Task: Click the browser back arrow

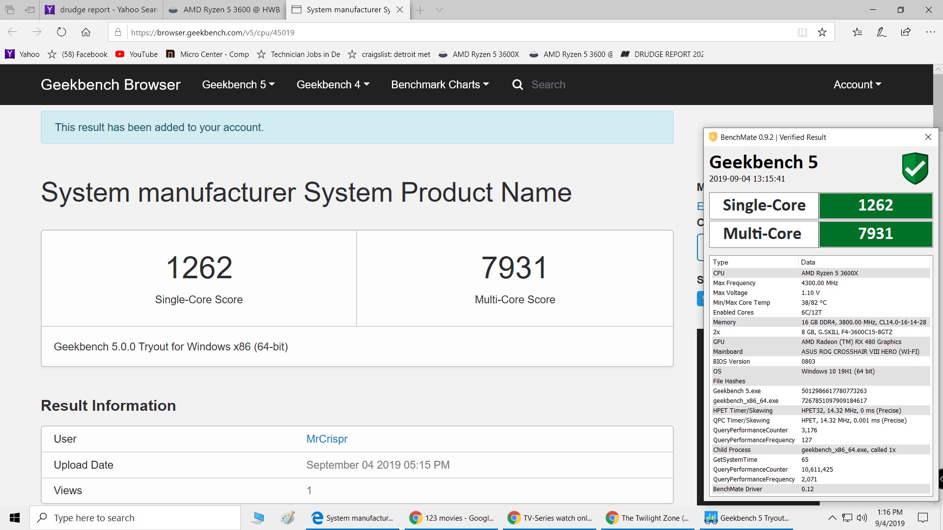Action: [x=12, y=32]
